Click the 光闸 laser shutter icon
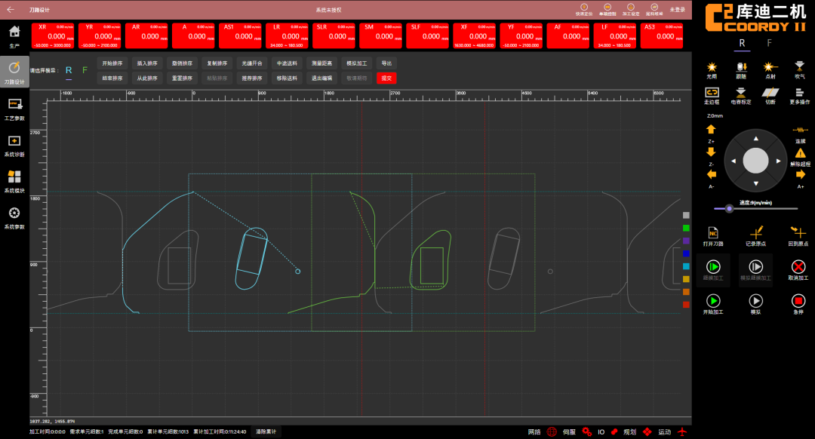The height and width of the screenshot is (439, 815). (711, 67)
